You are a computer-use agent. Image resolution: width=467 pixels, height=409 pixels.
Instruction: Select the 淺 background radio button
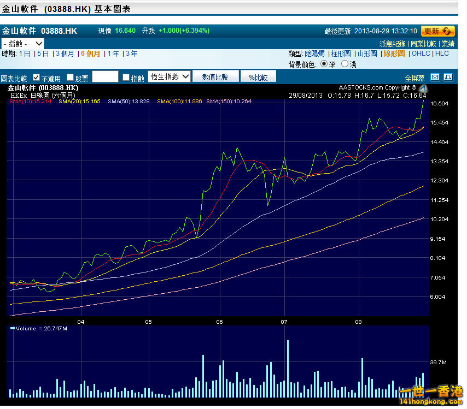coord(345,64)
